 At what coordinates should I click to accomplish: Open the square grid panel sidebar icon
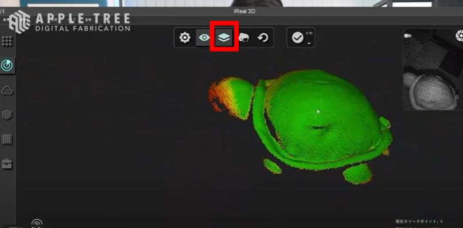(7, 139)
